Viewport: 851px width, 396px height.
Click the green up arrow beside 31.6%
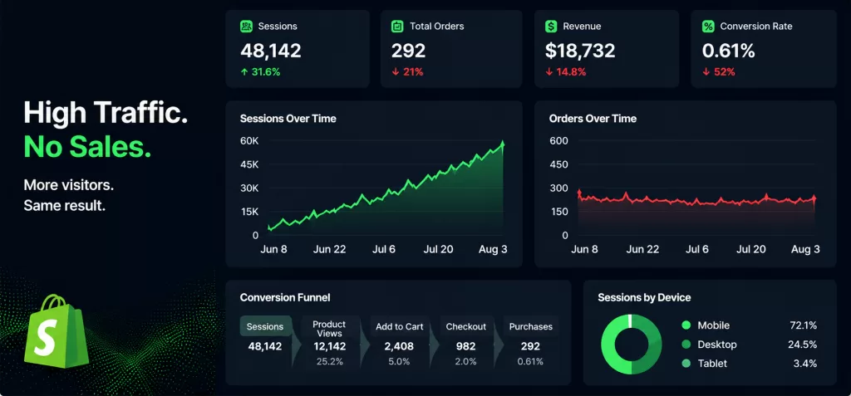coord(244,71)
